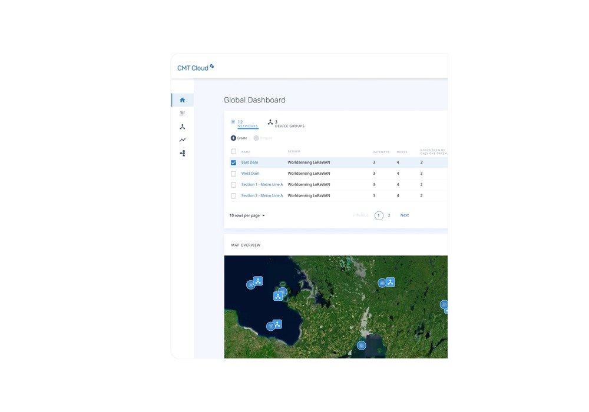
Task: Sort by the Server column header
Action: [x=294, y=152]
